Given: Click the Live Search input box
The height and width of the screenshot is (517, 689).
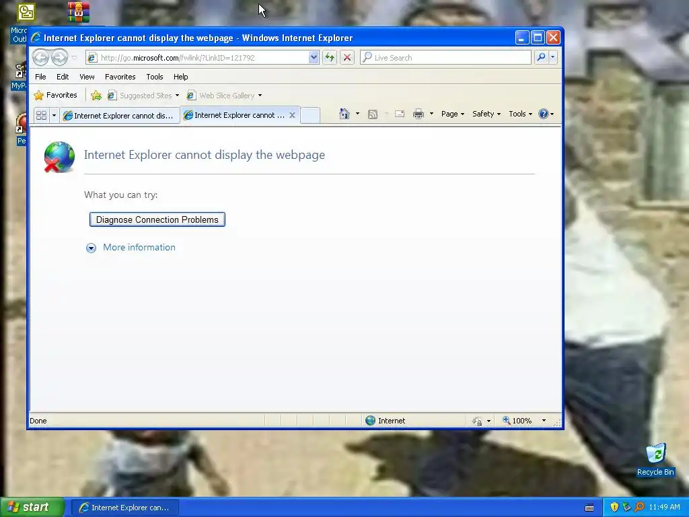Looking at the screenshot, I should (x=445, y=58).
